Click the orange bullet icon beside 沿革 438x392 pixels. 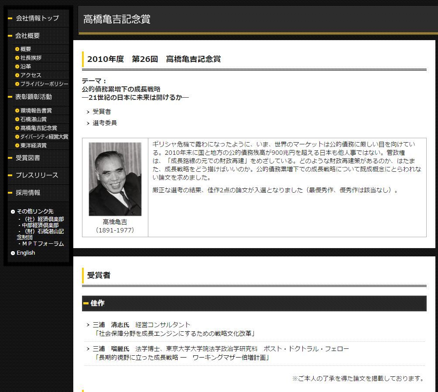(x=17, y=66)
